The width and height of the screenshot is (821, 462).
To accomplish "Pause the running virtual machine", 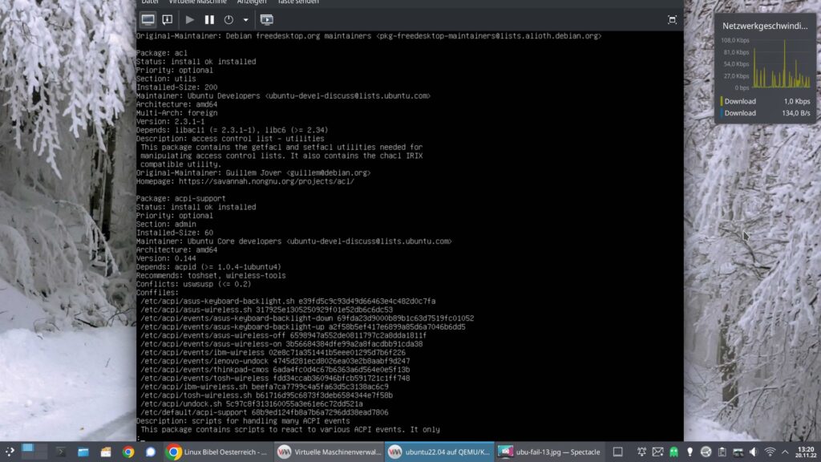I will [209, 20].
